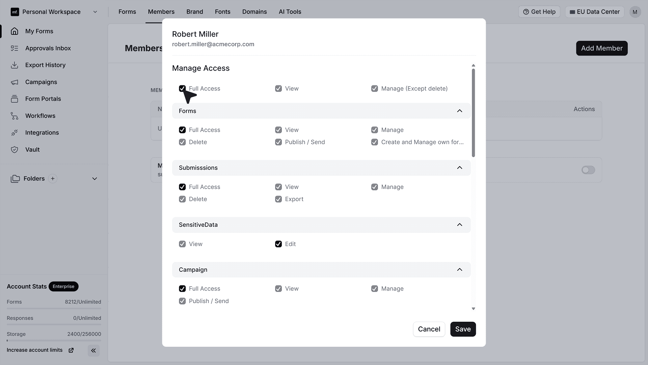Open My Forms home icon

[x=15, y=31]
